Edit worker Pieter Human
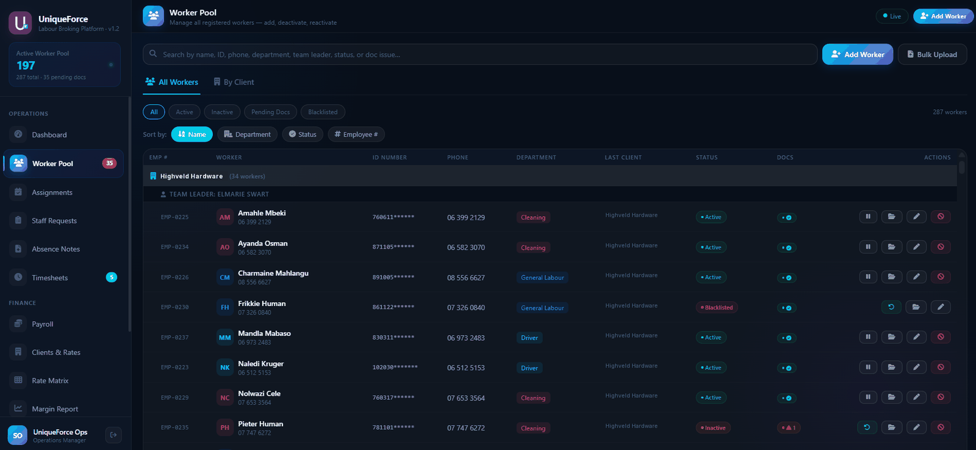The height and width of the screenshot is (450, 976). (x=916, y=427)
